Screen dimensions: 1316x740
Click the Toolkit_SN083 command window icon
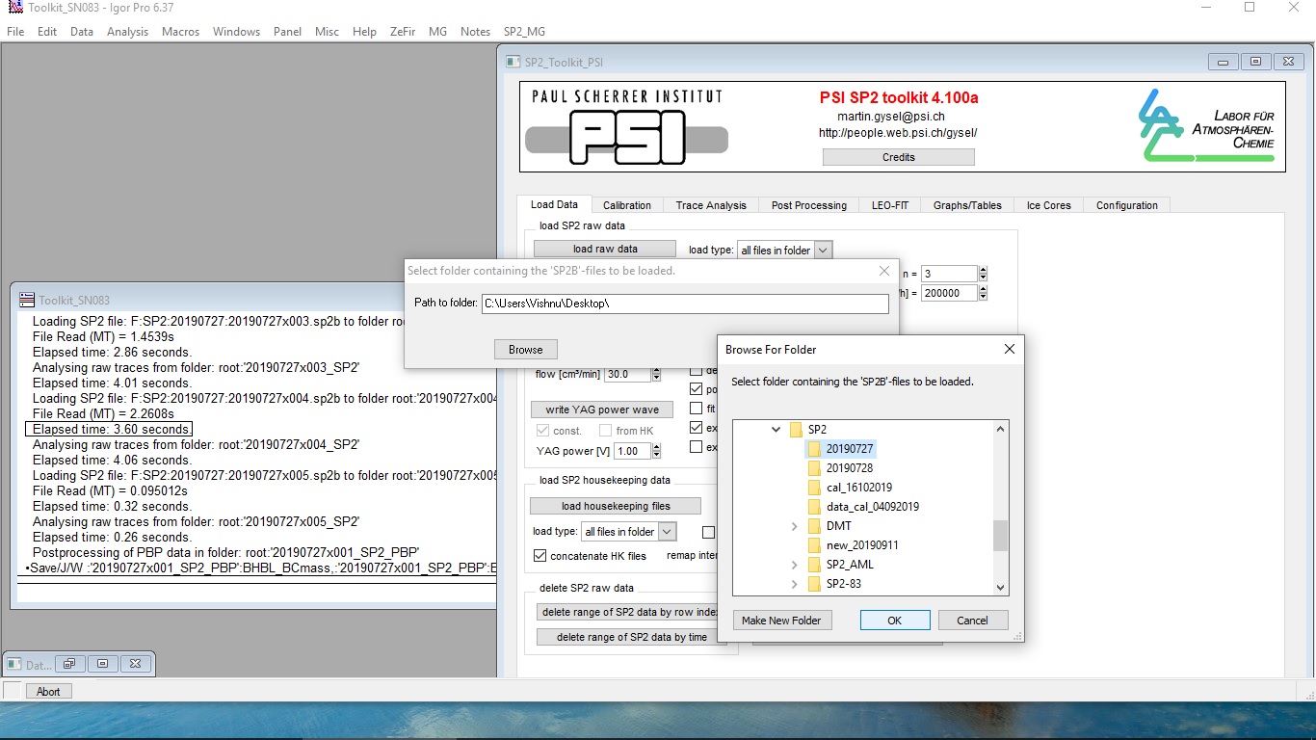[27, 300]
